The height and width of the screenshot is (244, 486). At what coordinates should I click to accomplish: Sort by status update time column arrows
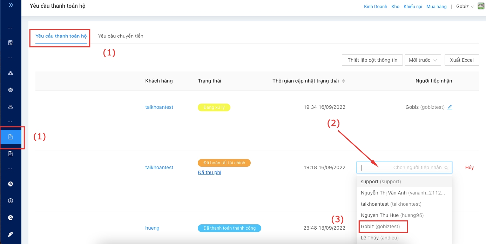pos(344,81)
